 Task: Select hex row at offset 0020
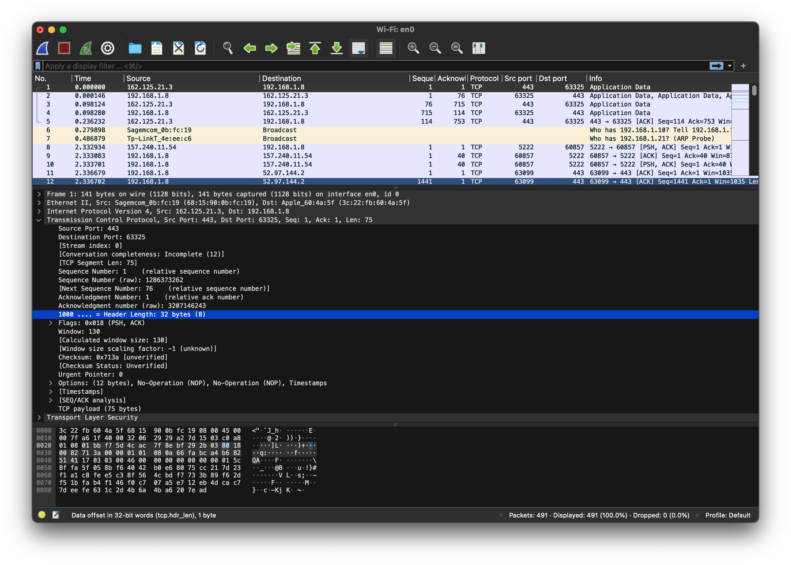pos(176,445)
